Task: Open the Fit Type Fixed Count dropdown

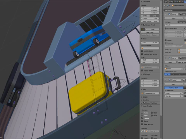Action: tap(182, 22)
